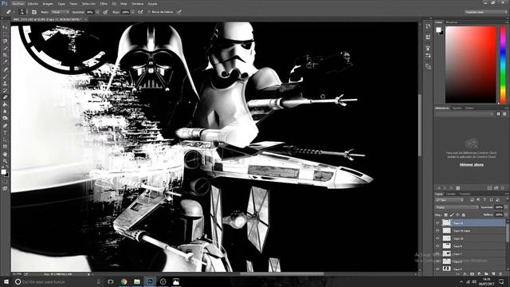The image size is (510, 287).
Task: Select the Move tool
Action: click(x=5, y=27)
